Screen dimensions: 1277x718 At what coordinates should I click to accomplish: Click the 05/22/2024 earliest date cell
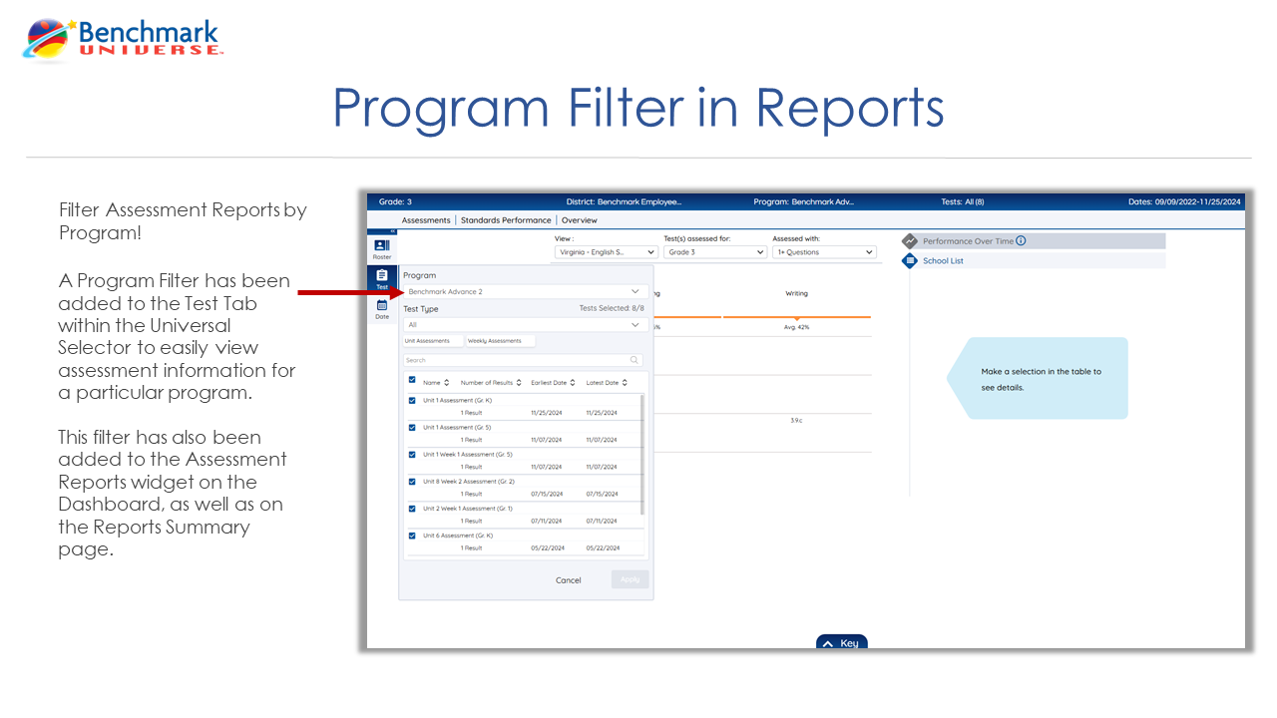548,547
